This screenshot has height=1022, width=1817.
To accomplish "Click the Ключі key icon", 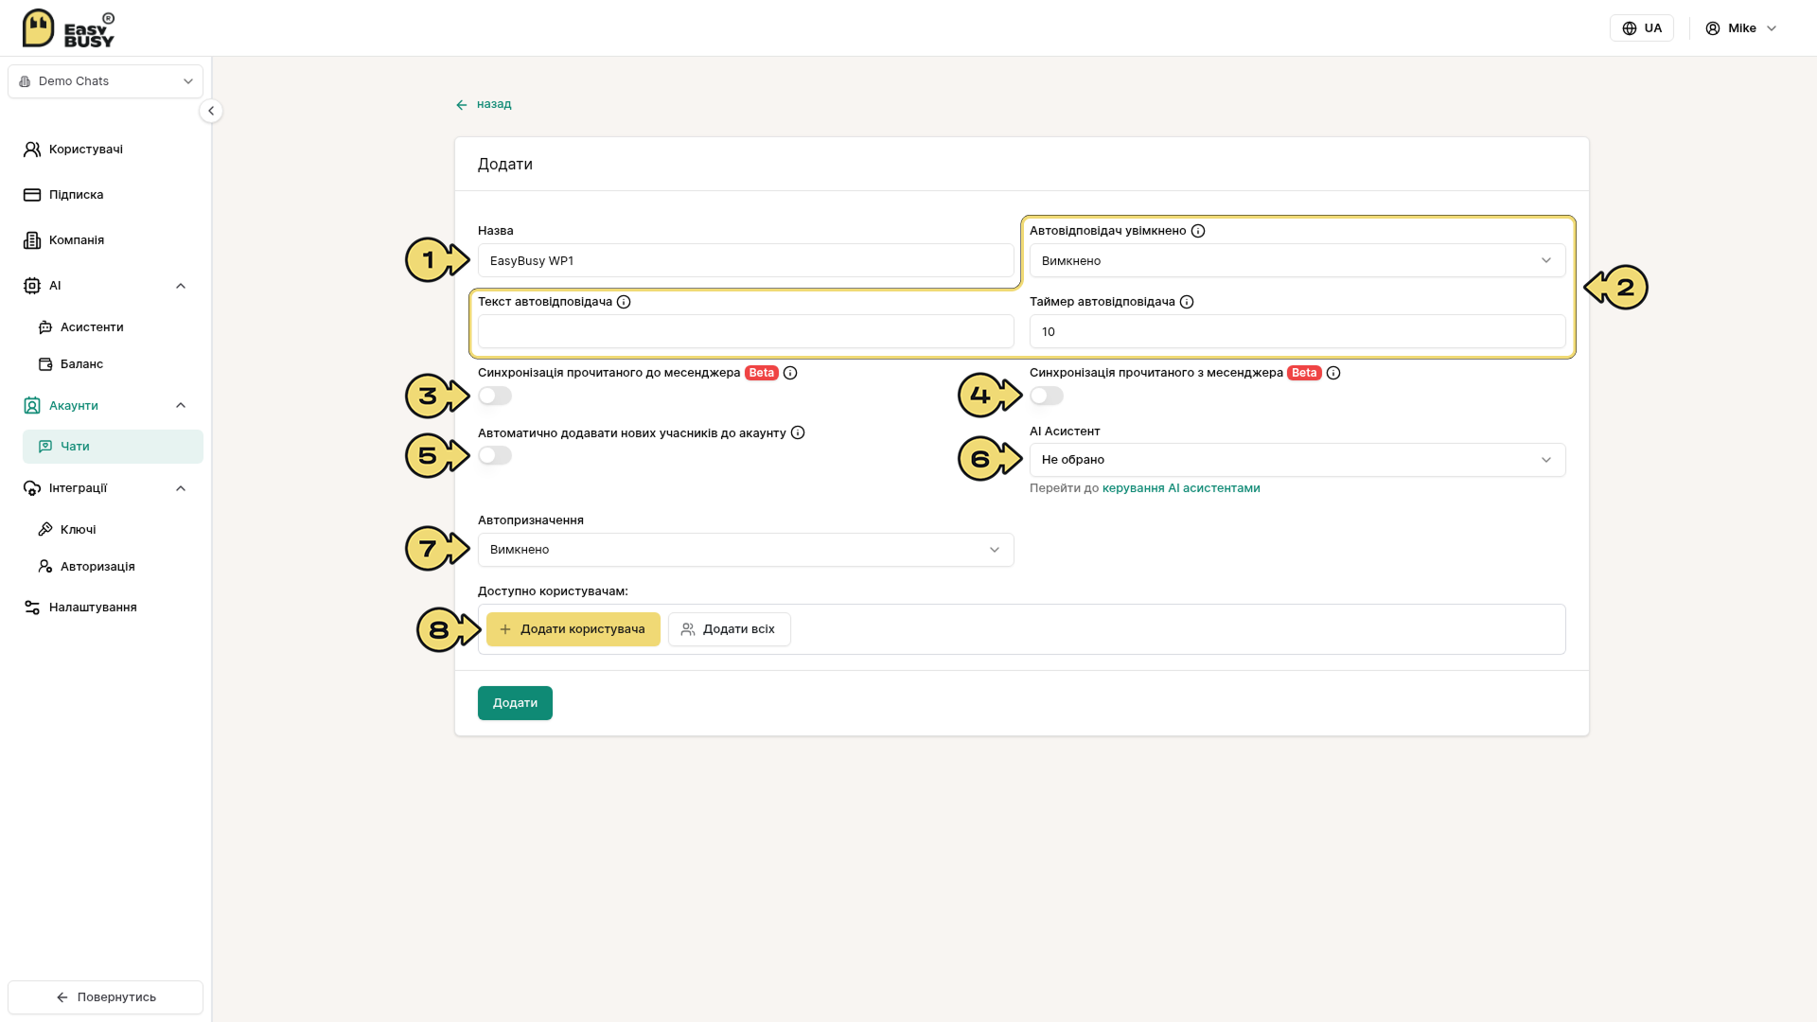I will 45,530.
